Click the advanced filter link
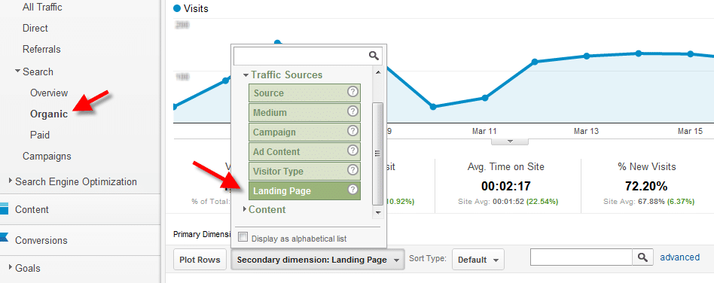 point(680,257)
